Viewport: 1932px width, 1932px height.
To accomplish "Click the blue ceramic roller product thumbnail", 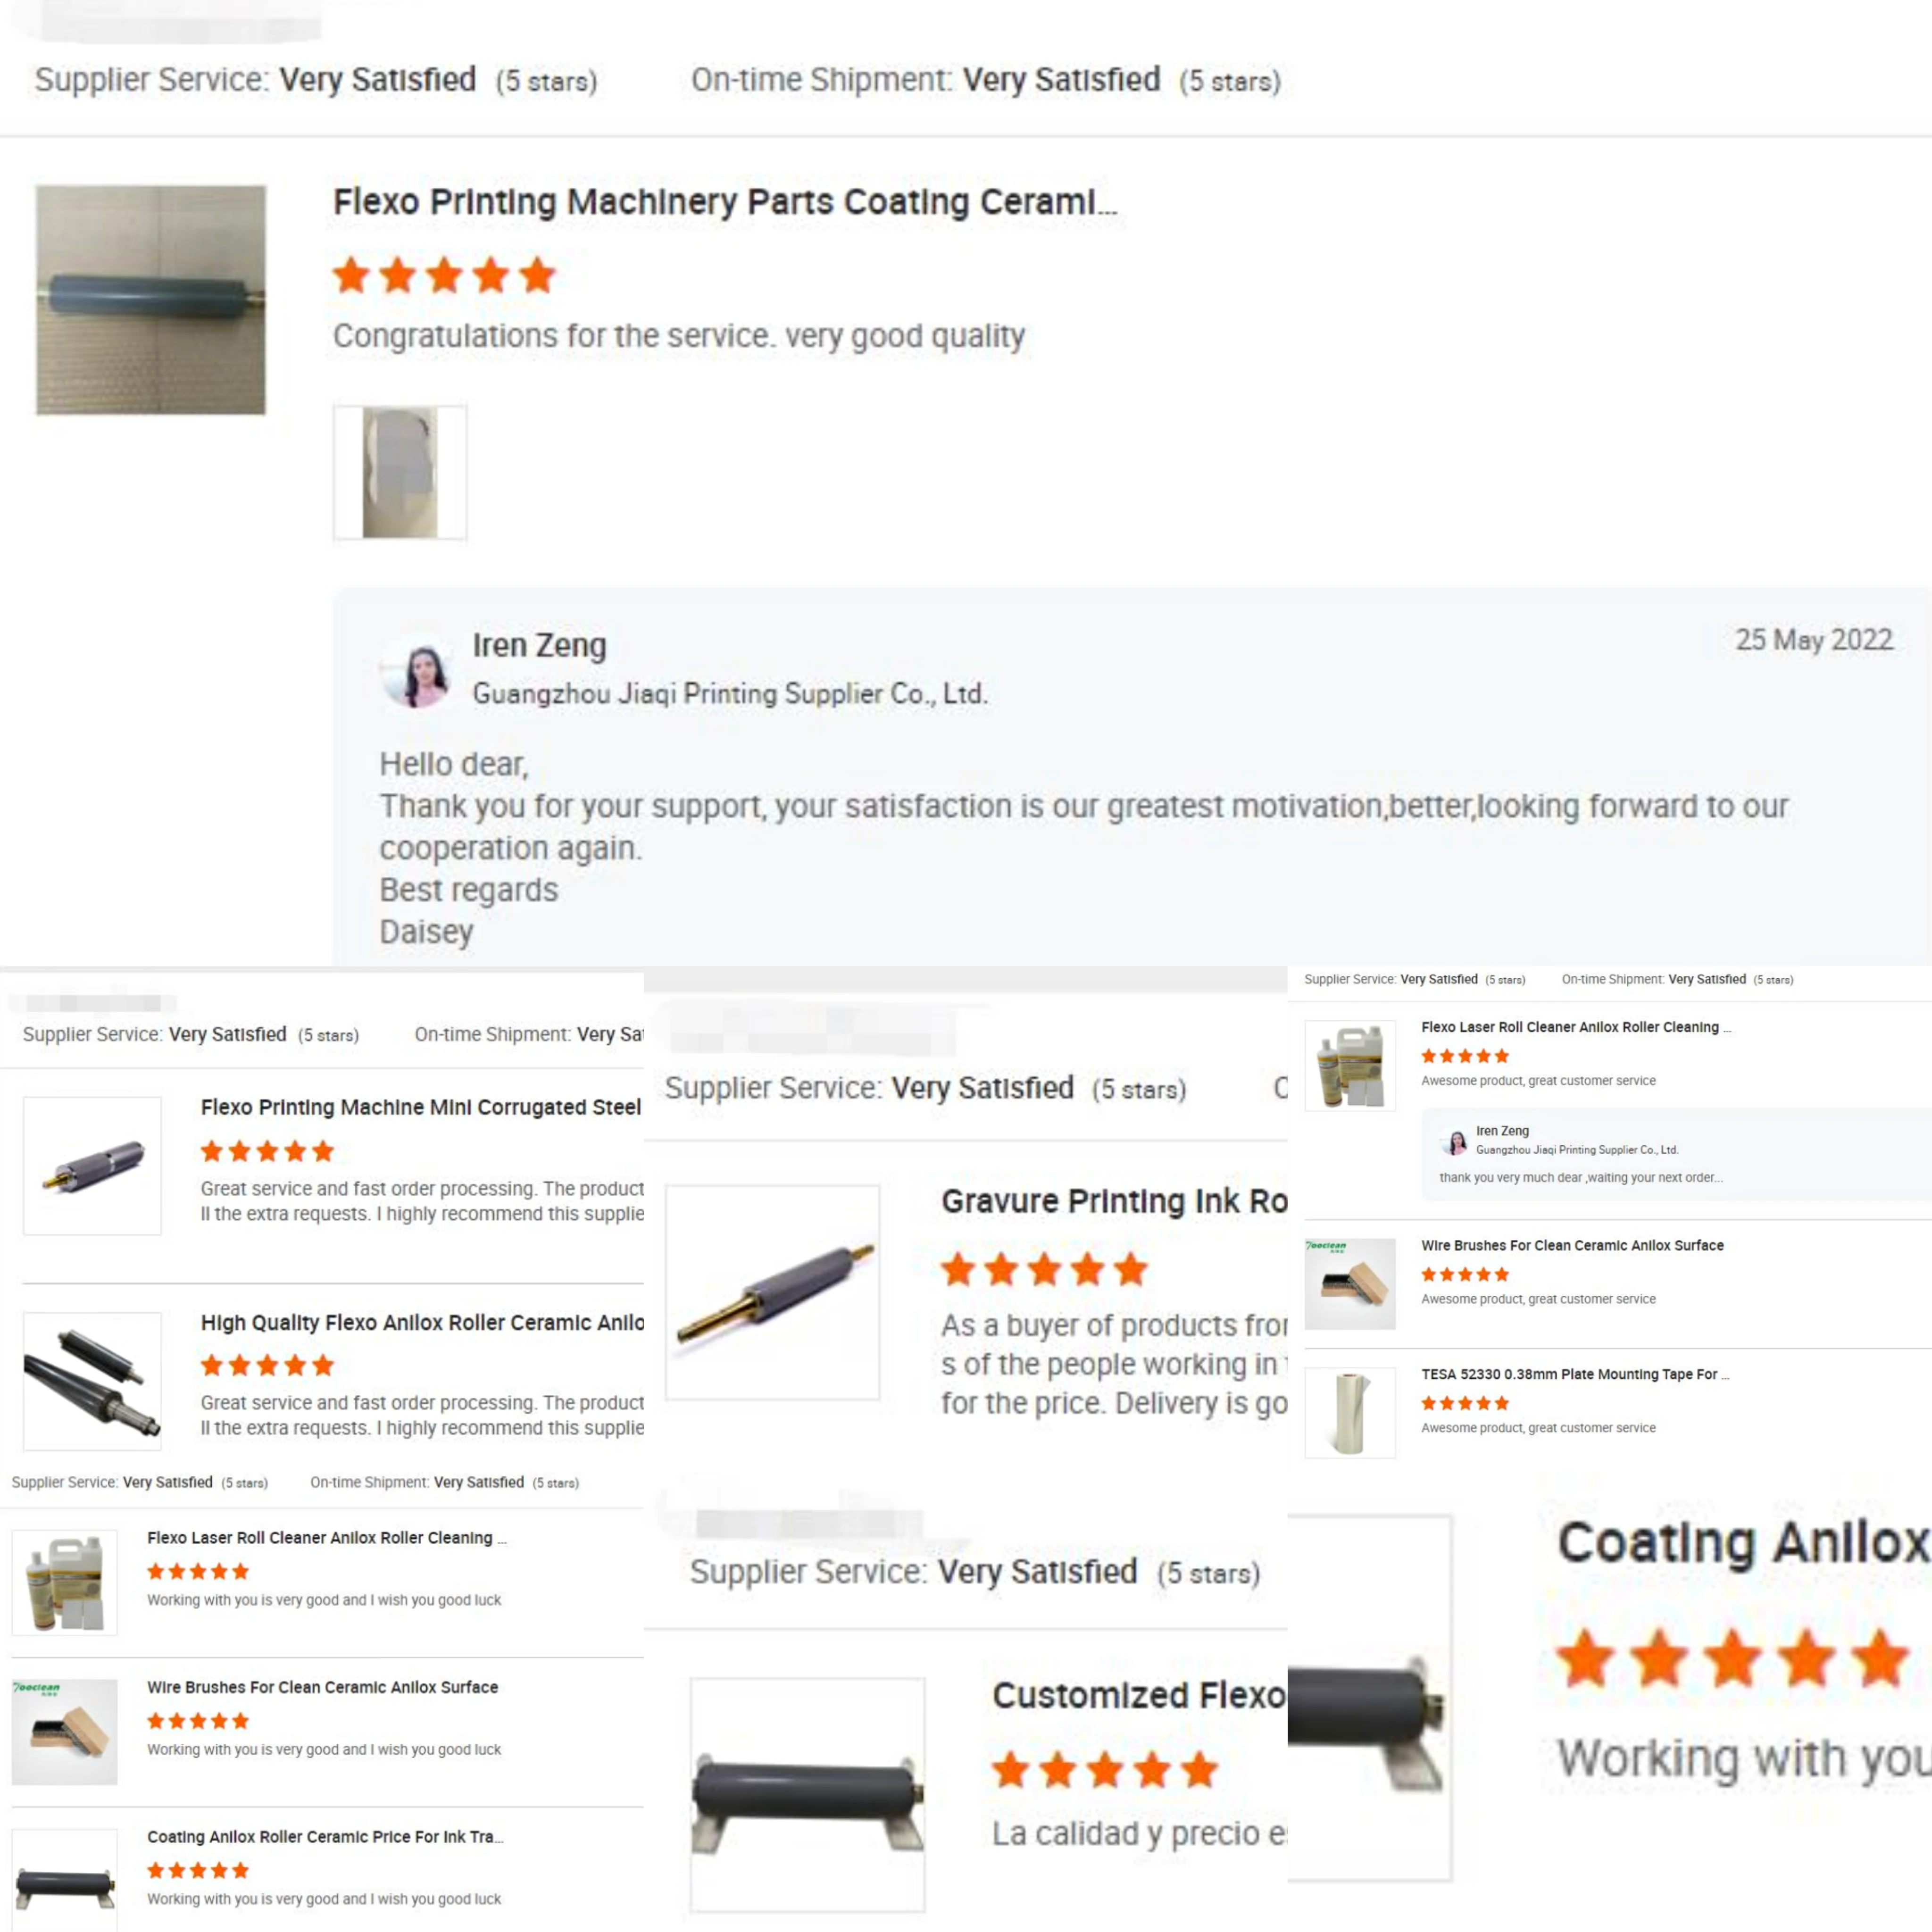I will pos(151,300).
